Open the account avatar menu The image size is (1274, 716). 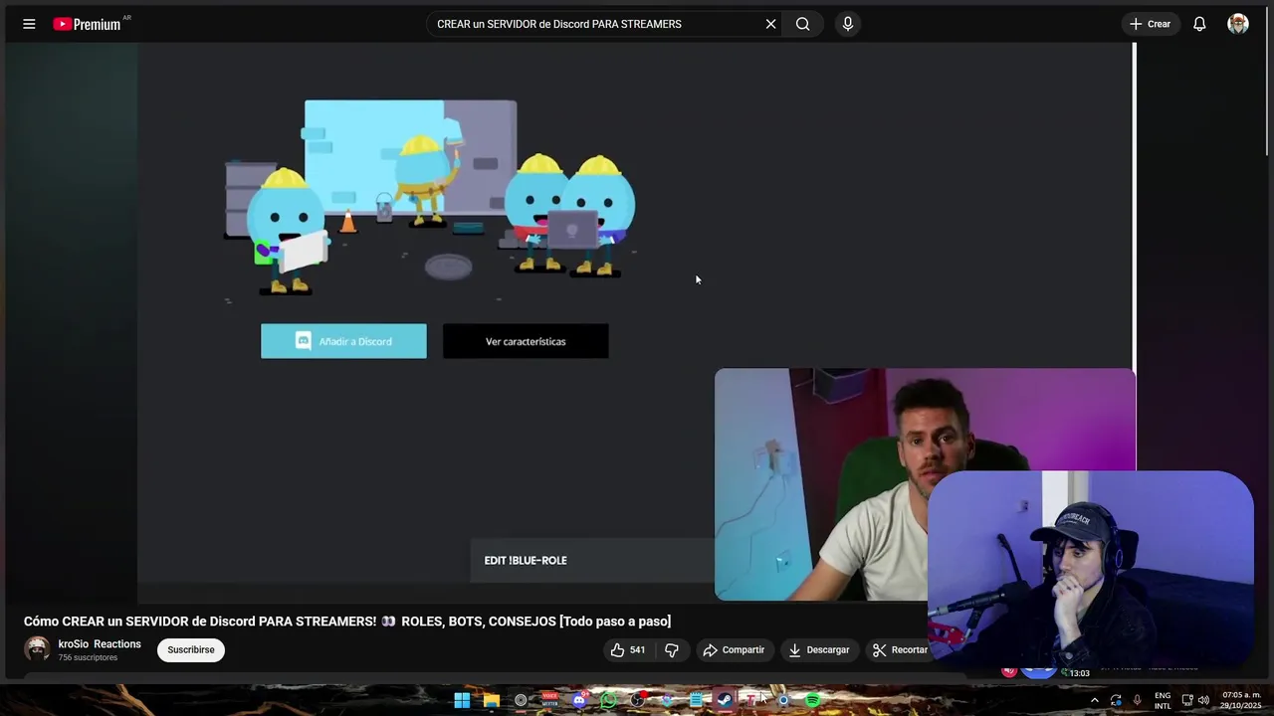click(x=1238, y=24)
